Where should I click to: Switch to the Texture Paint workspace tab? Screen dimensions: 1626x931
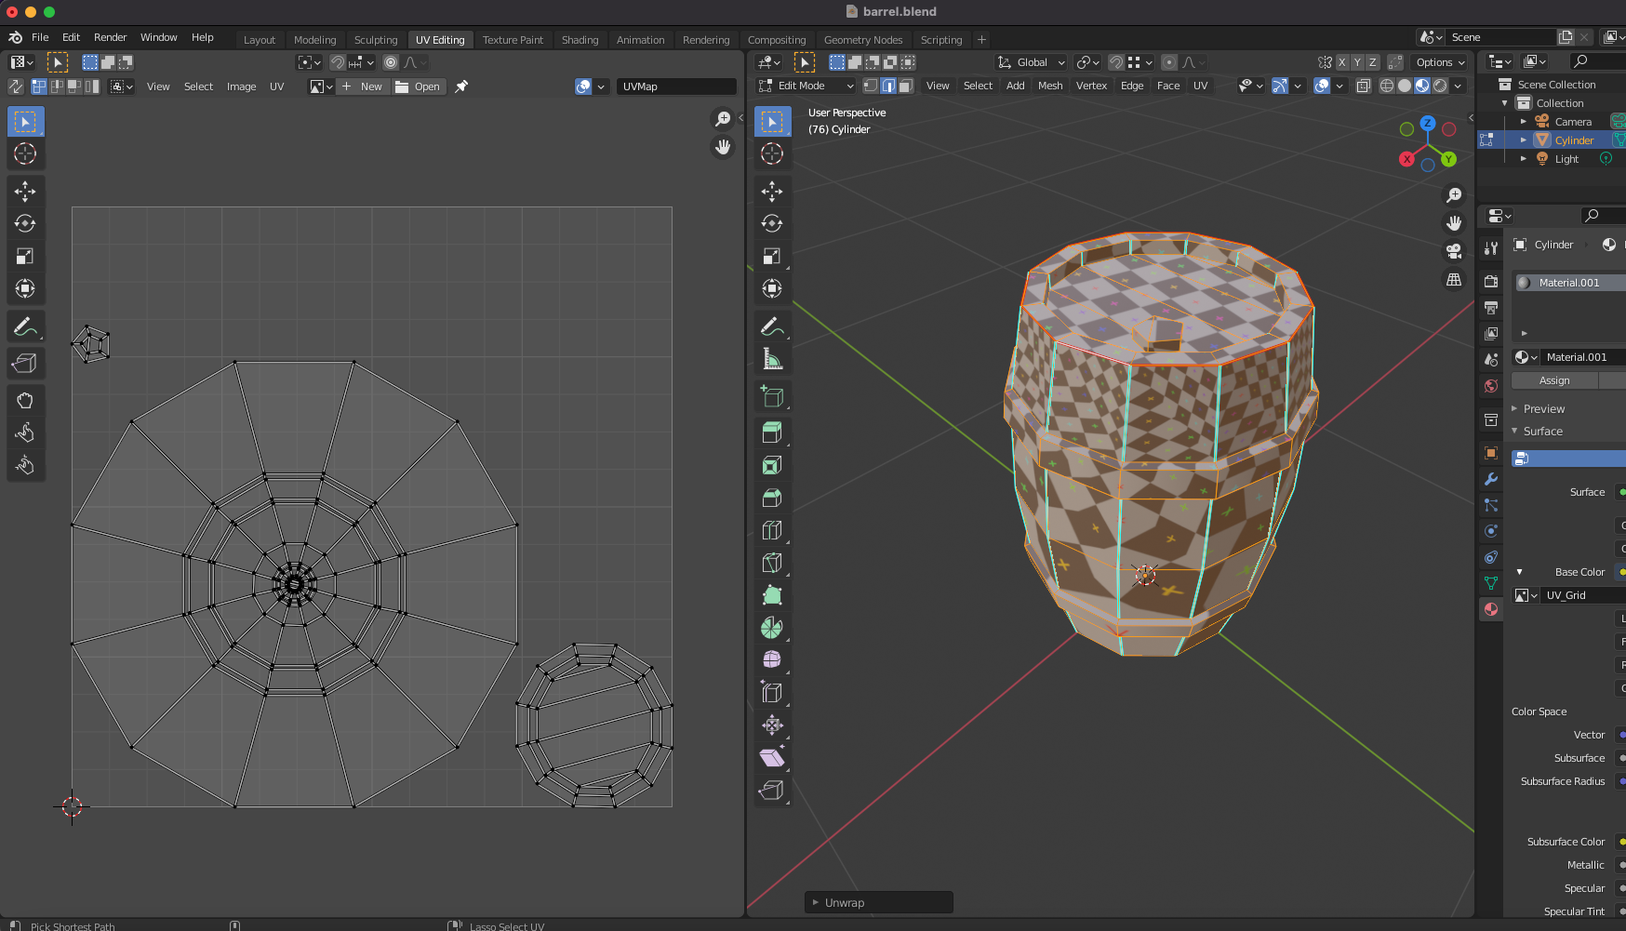tap(513, 40)
